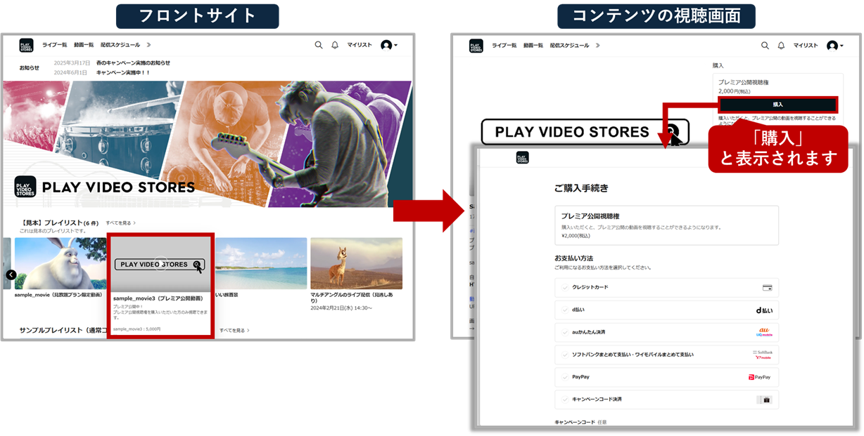The height and width of the screenshot is (436, 864).
Task: Expand the » more-menu chevron on the viewing screen
Action: (598, 46)
